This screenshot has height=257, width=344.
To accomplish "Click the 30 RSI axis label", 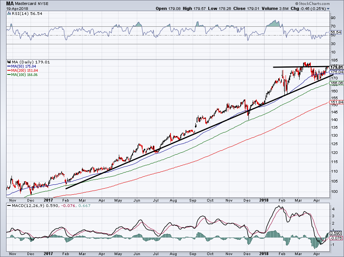I will tap(333, 44).
